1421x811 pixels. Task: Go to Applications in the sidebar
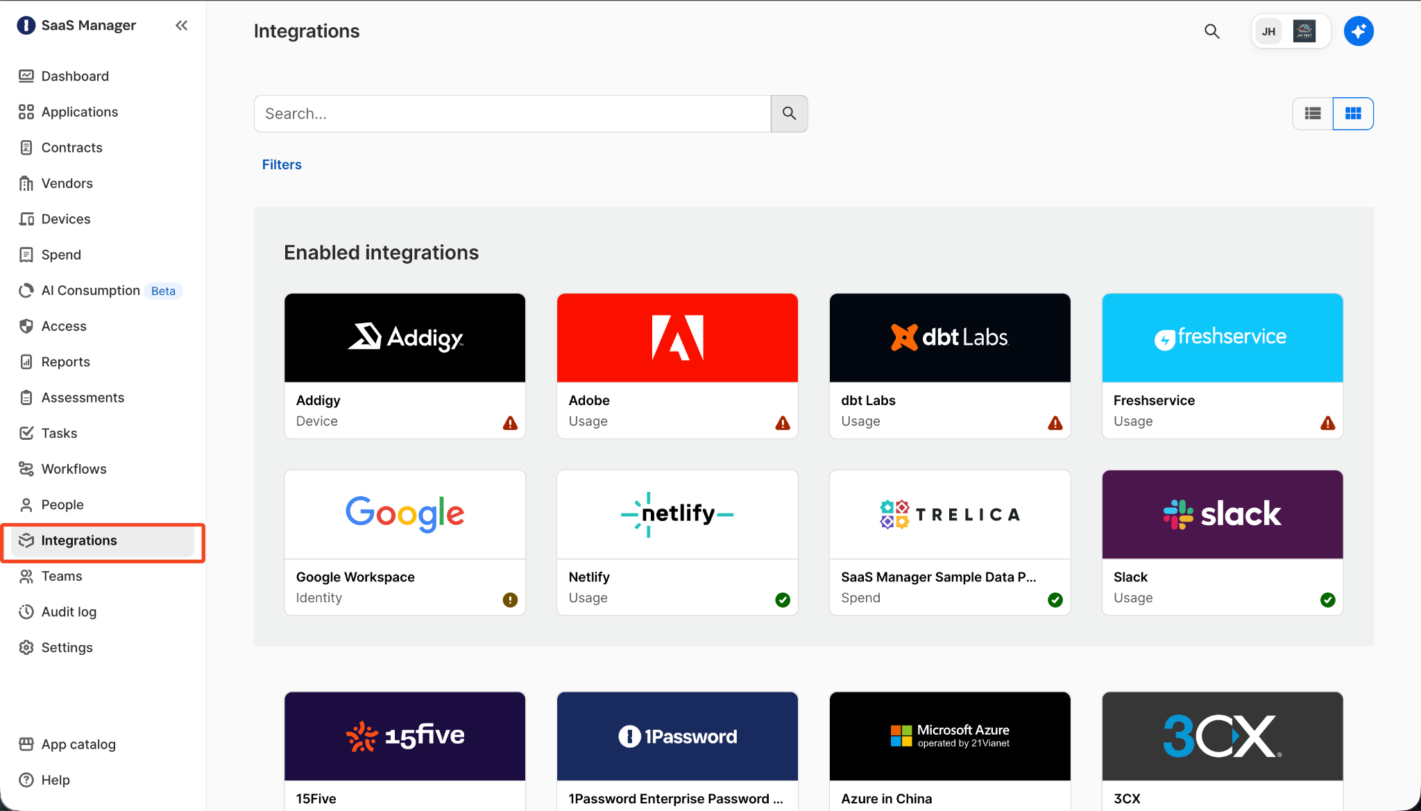(80, 112)
